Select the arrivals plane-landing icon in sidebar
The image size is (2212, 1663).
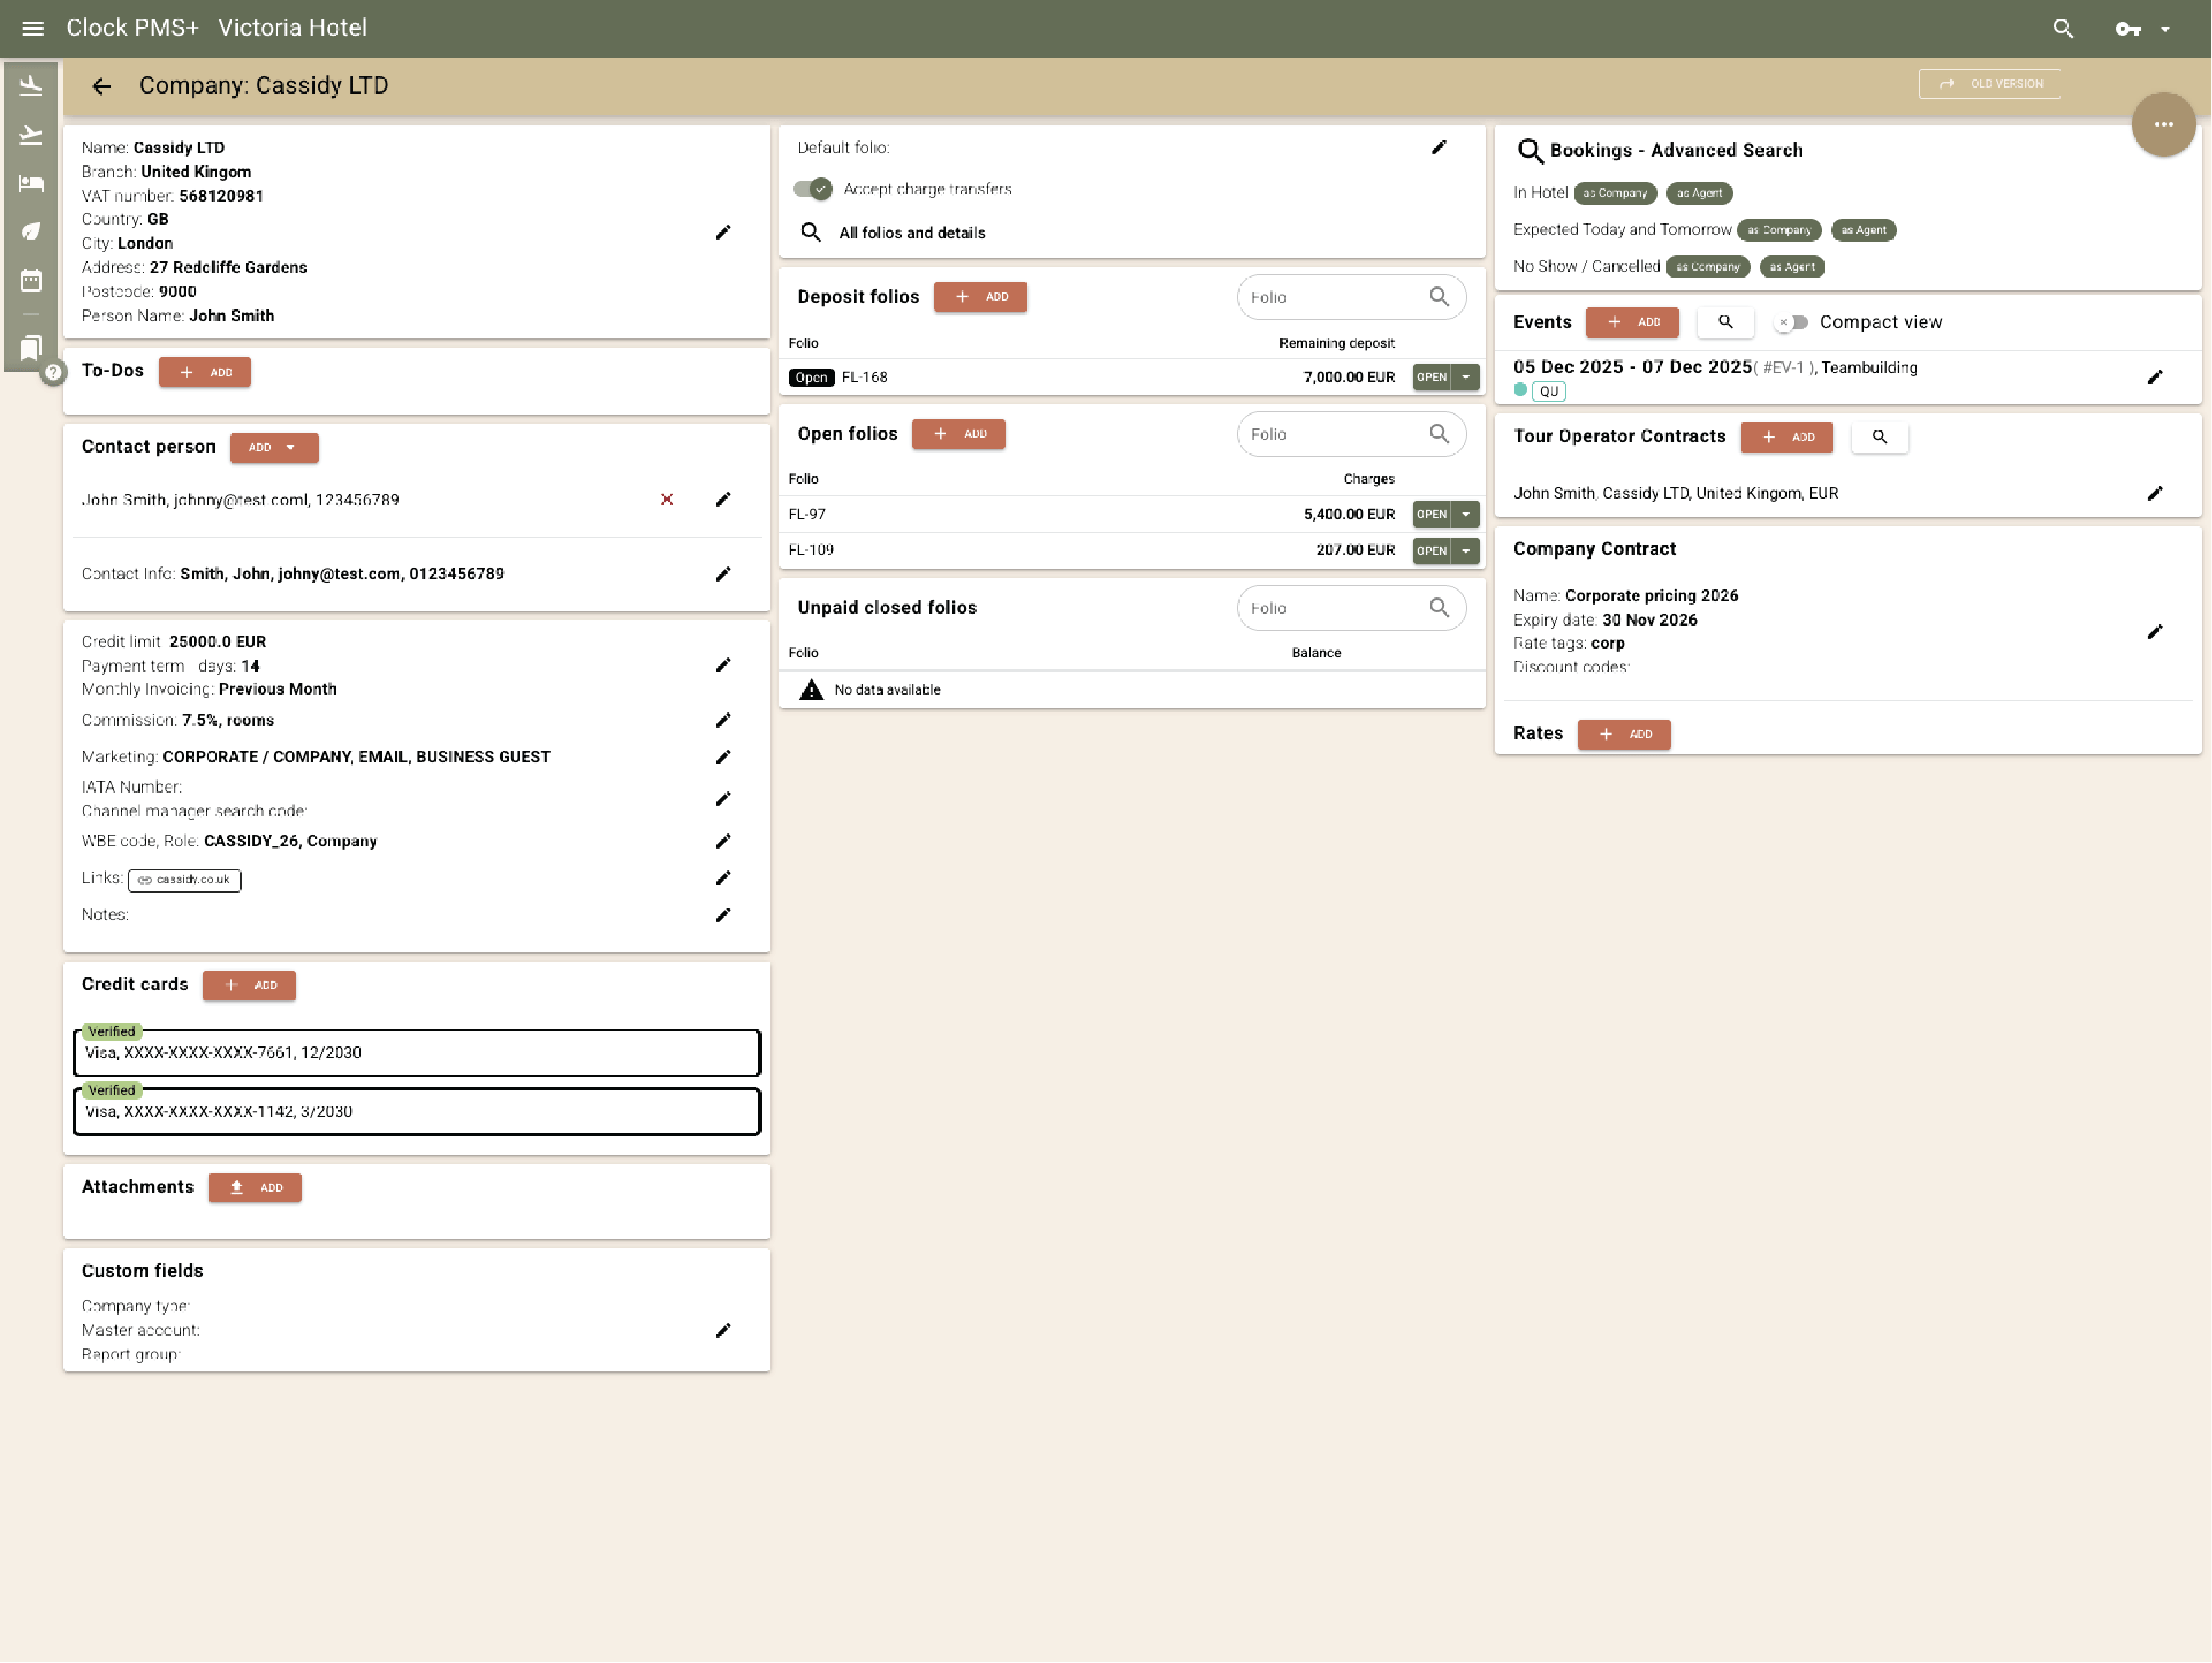tap(30, 85)
